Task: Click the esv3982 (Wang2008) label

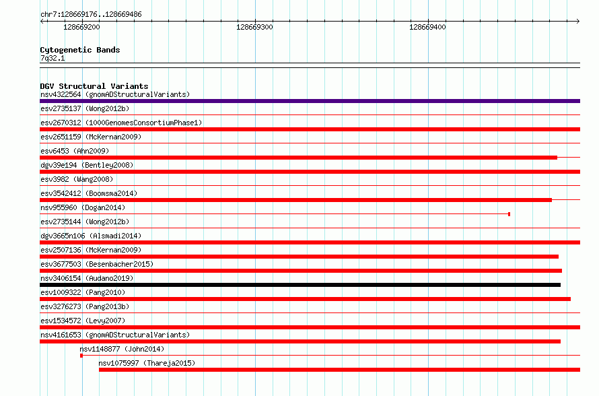Action: [x=77, y=179]
